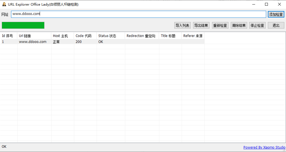Click the 添加检查 button
This screenshot has width=286, height=152.
[276, 14]
